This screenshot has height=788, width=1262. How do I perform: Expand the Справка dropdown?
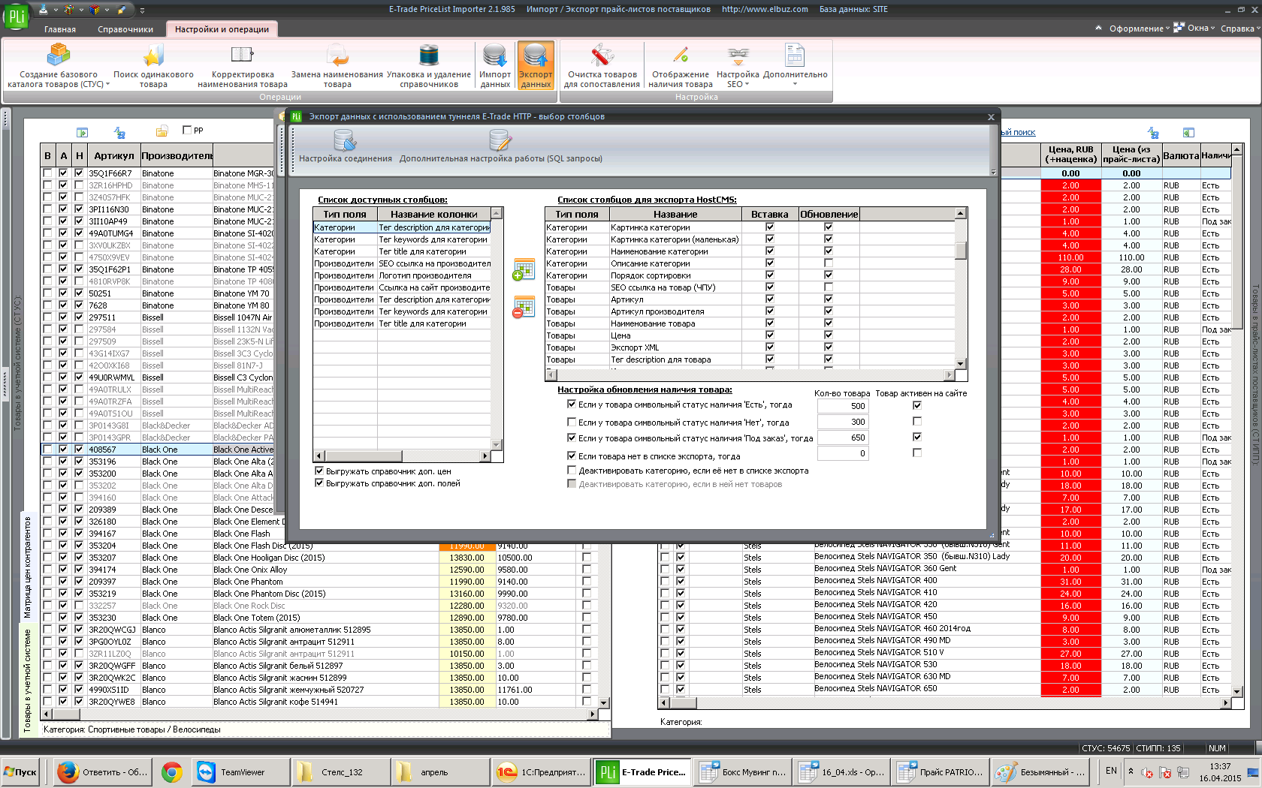click(x=1240, y=29)
